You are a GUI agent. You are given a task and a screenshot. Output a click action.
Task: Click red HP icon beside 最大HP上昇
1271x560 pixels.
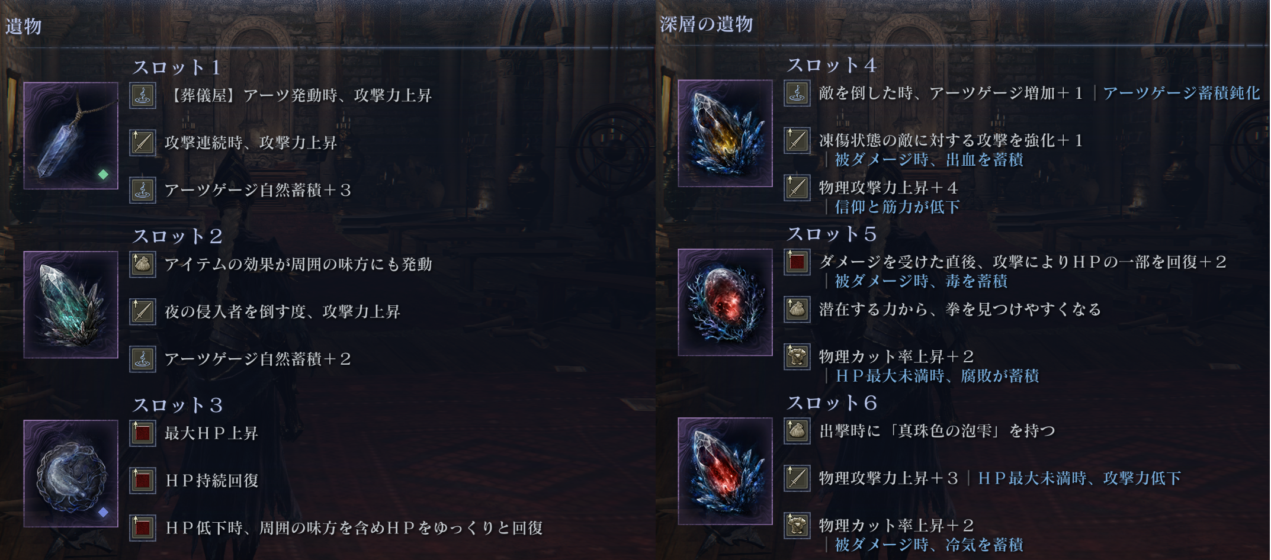pos(143,433)
